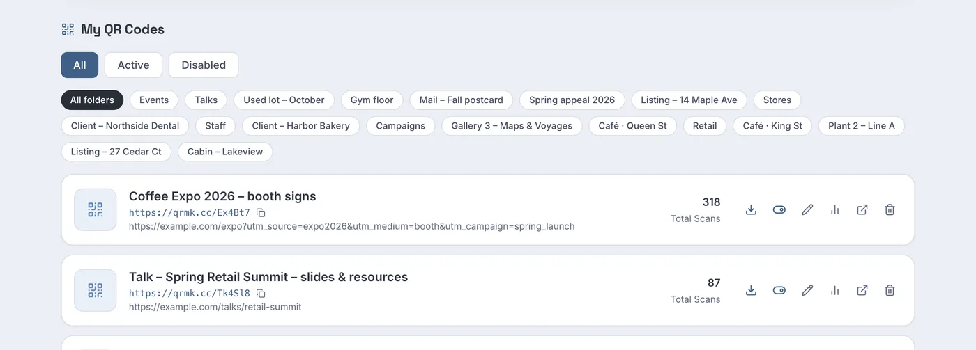Click the 87 total scans value
Screen dimensions: 976x350
(714, 283)
